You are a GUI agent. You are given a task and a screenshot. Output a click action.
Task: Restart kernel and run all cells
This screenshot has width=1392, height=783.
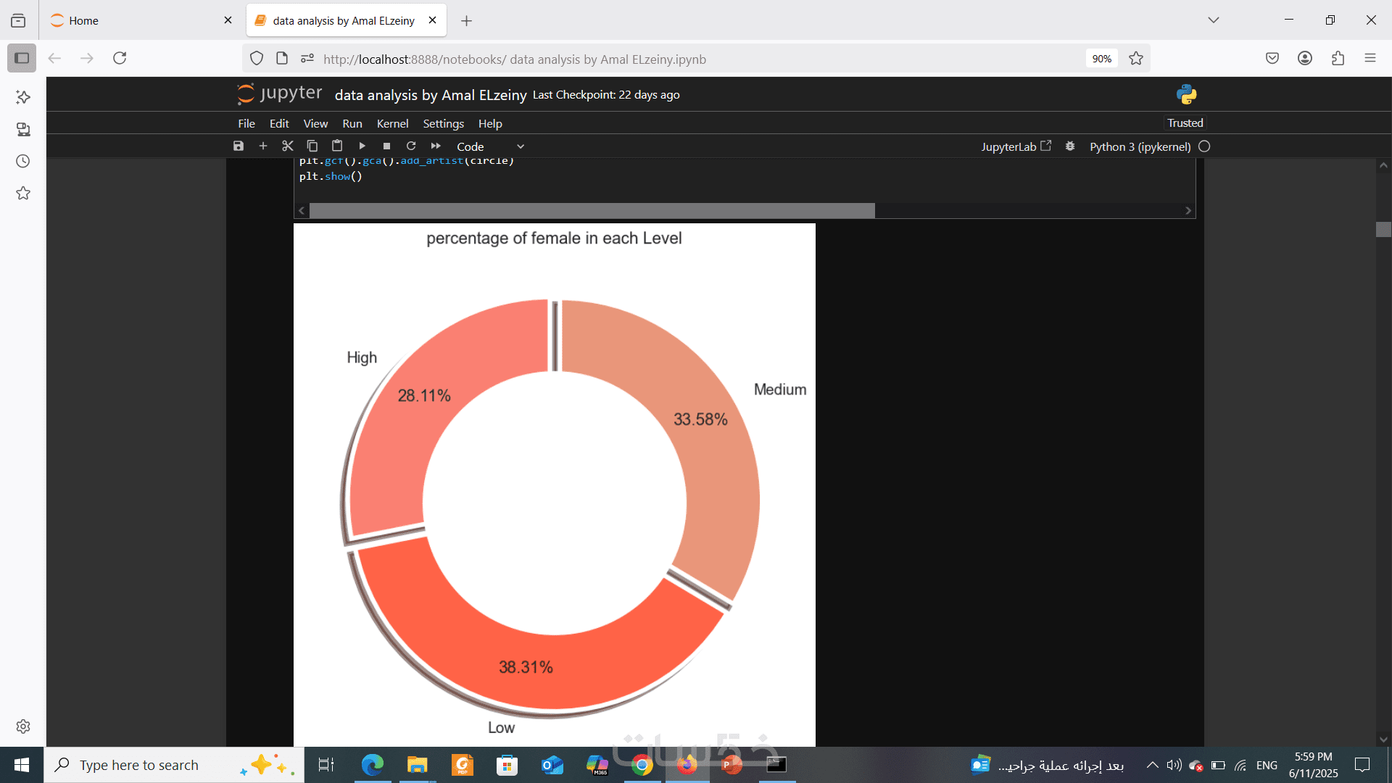(x=436, y=146)
